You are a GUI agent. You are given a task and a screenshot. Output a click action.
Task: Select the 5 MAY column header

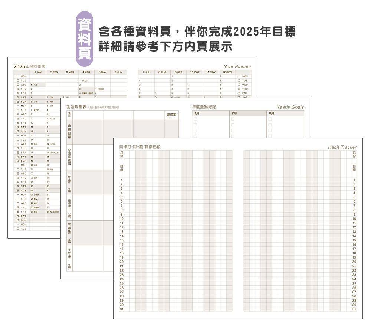tap(102, 72)
